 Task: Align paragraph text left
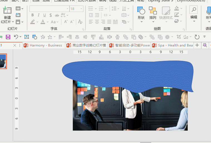91,22
